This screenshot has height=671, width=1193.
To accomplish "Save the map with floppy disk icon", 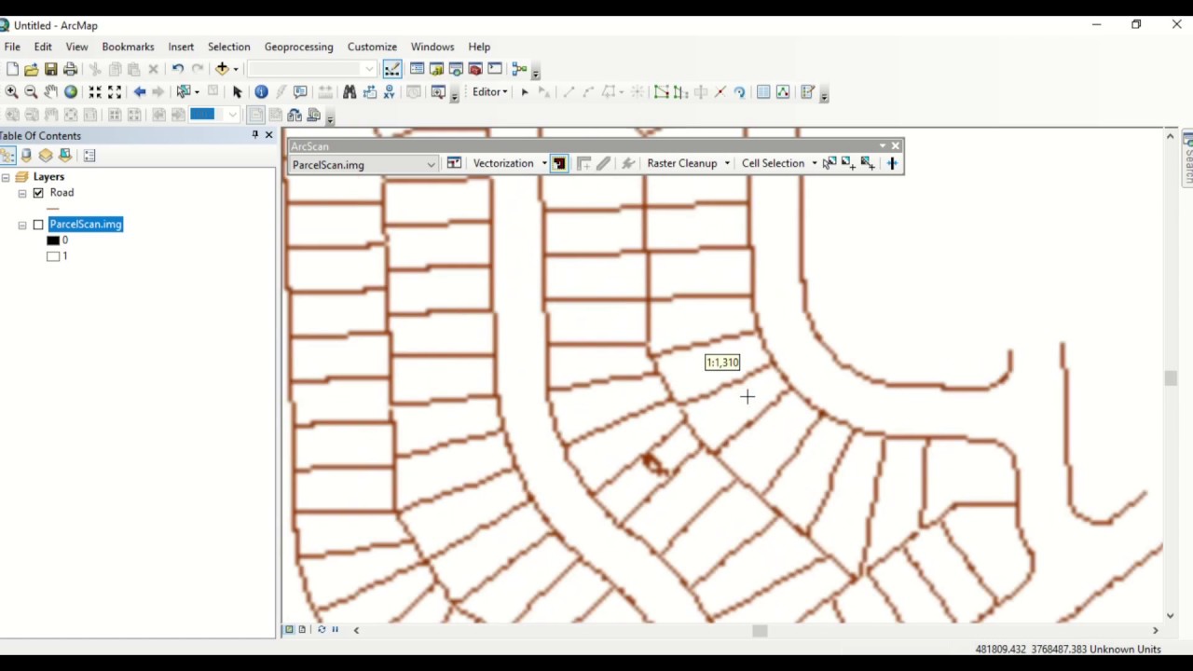I will 51,69.
